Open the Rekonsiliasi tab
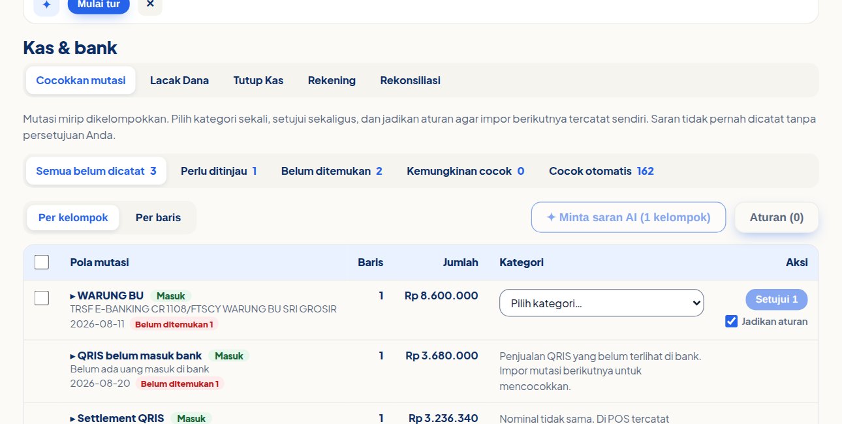The width and height of the screenshot is (842, 424). tap(410, 80)
